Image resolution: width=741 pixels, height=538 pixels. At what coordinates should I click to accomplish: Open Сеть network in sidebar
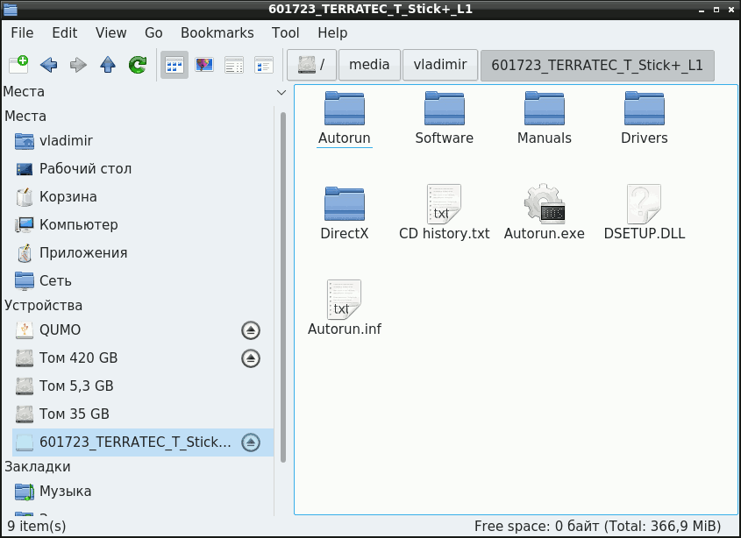[143, 281]
